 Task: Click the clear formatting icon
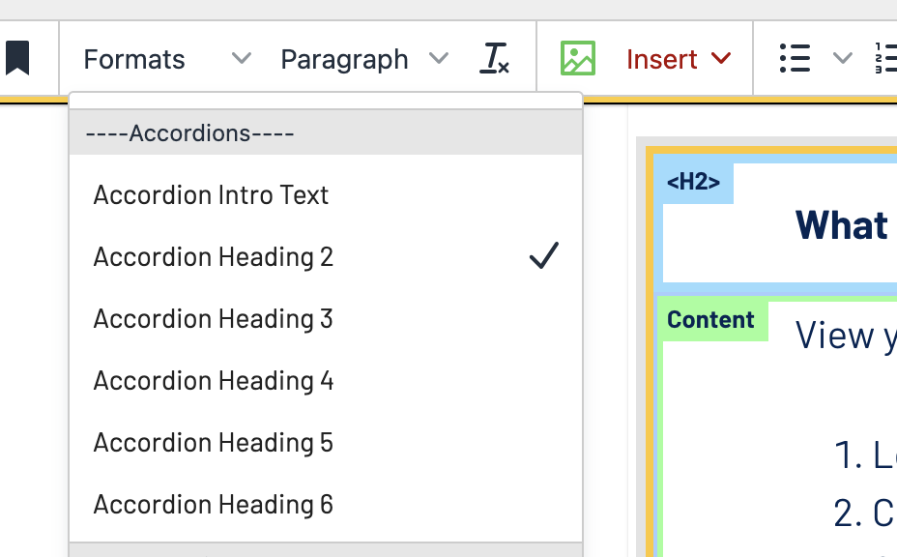pyautogui.click(x=494, y=59)
